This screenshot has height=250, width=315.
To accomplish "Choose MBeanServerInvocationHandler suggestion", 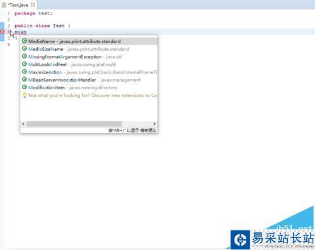I will (89, 80).
